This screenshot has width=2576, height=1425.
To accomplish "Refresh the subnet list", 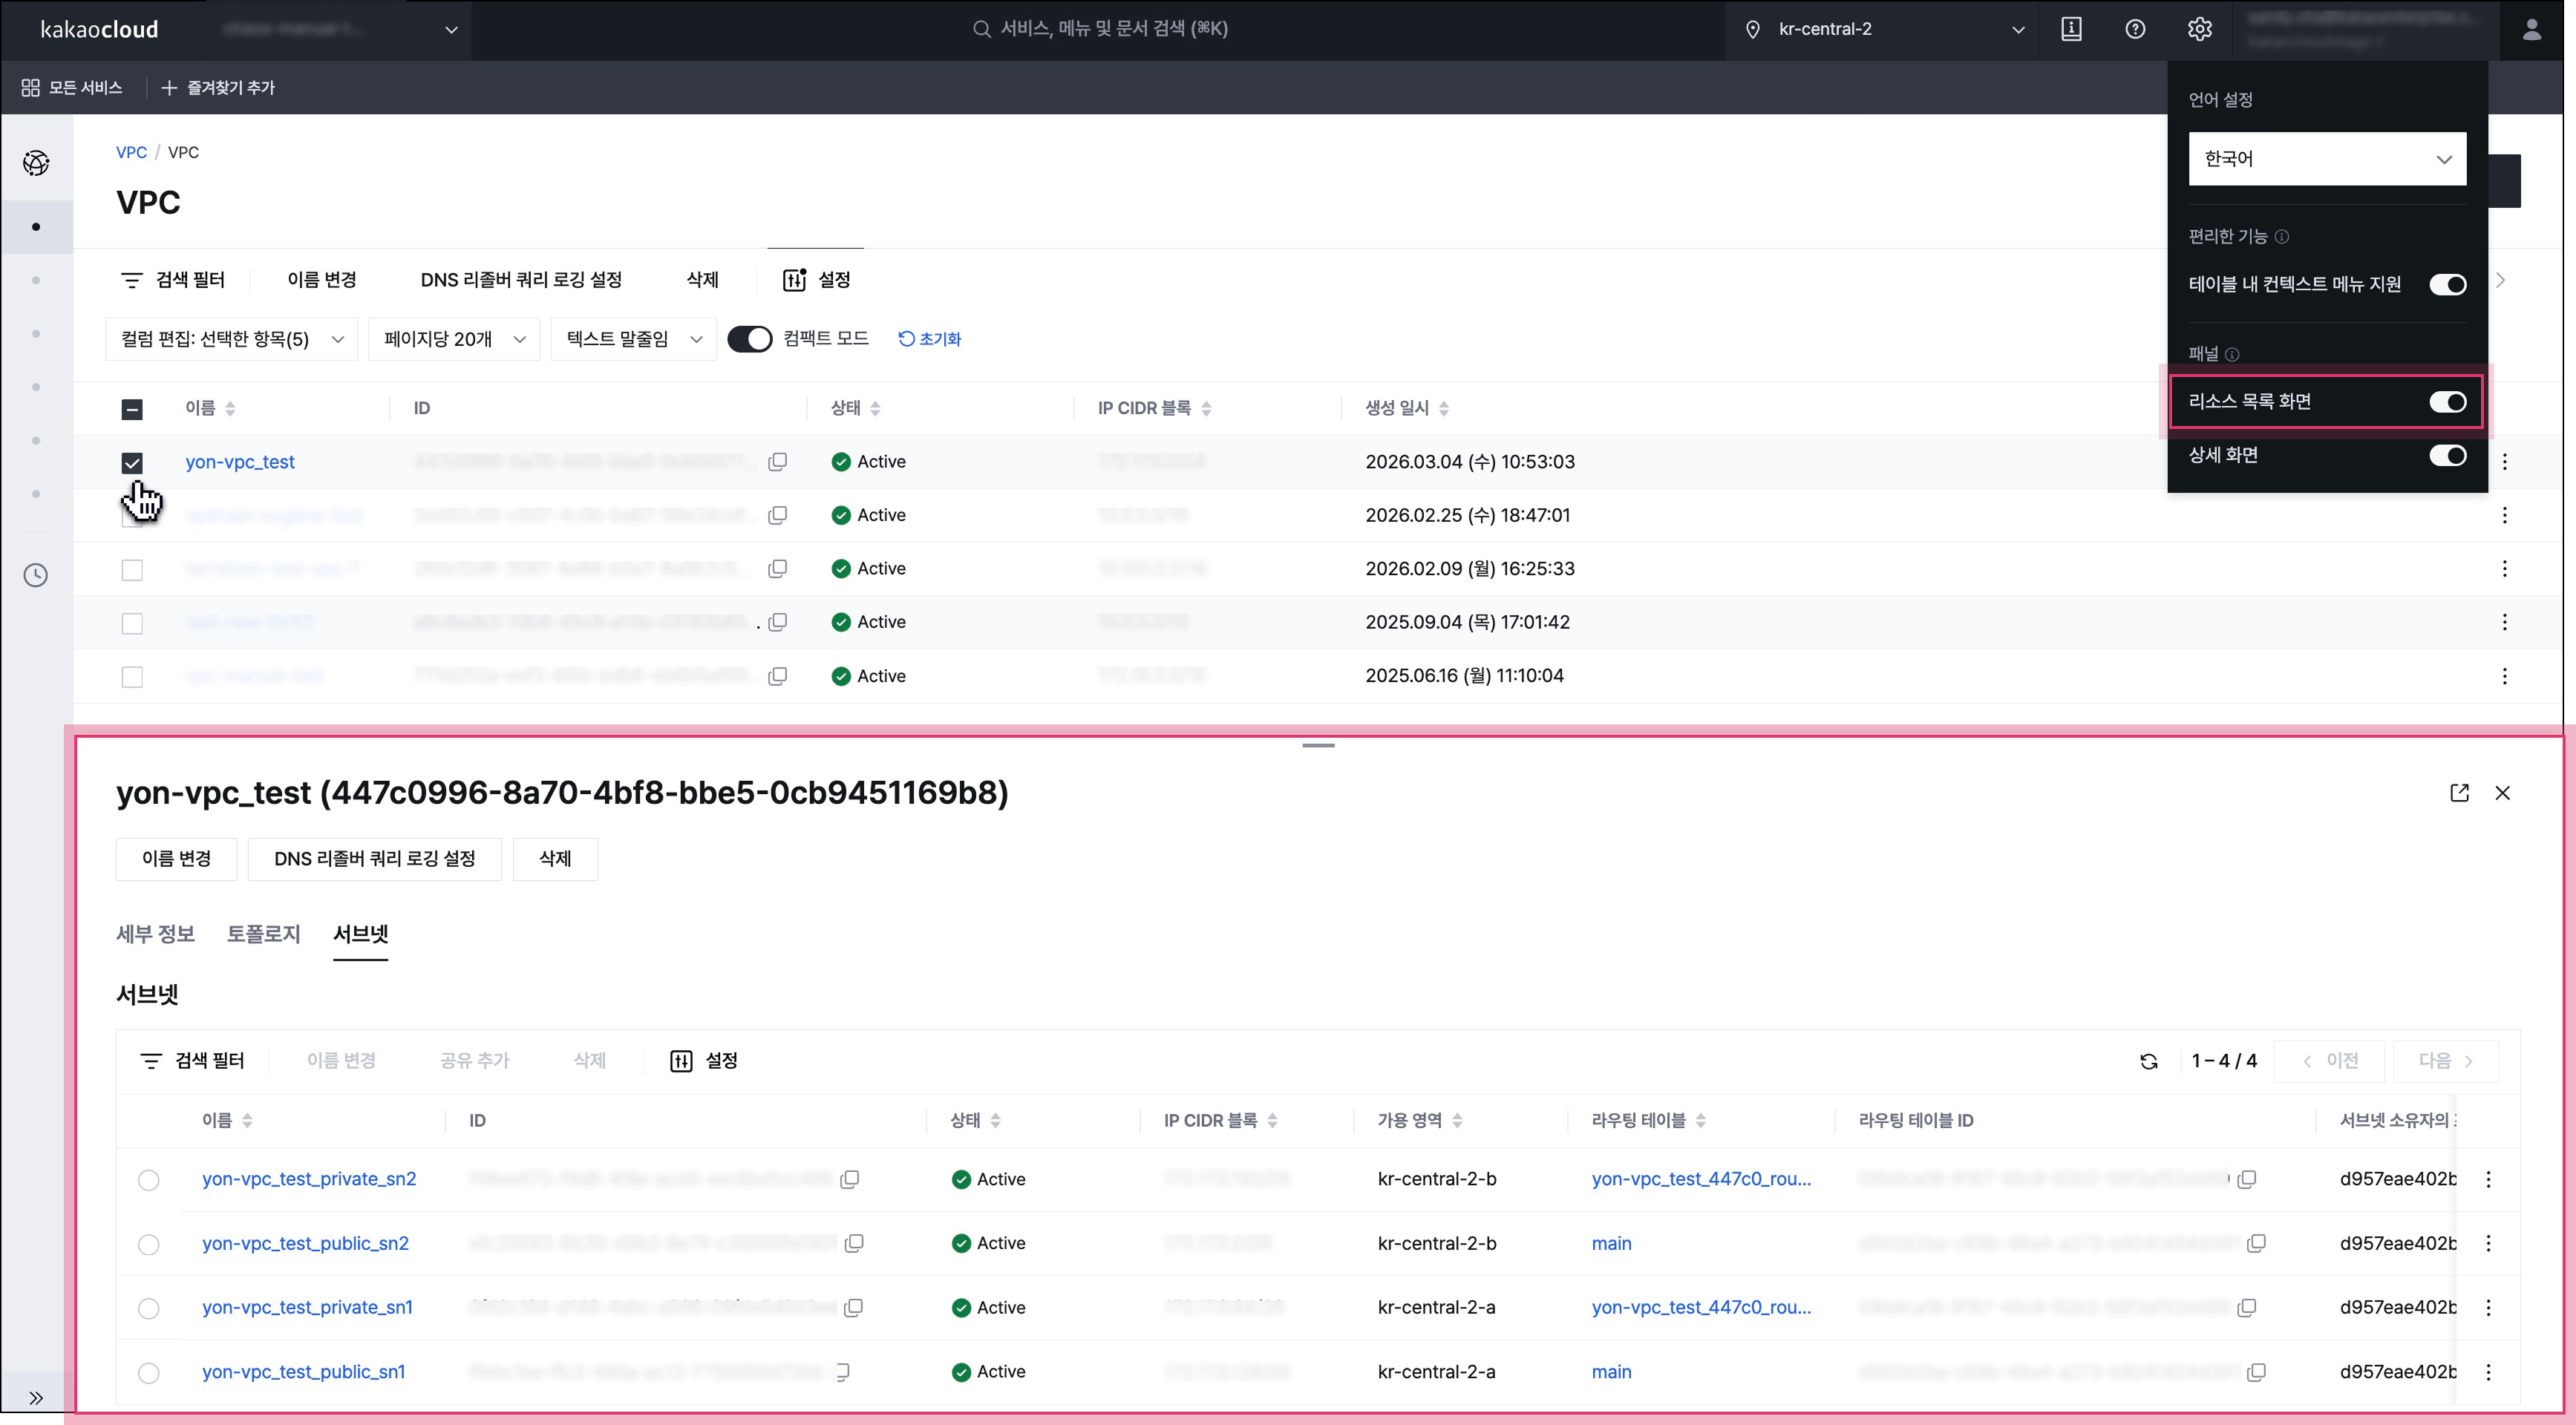I will pos(2148,1061).
